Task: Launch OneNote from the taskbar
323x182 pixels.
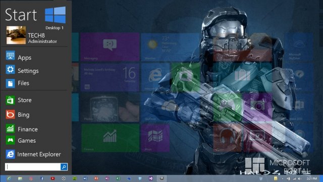Action: pyautogui.click(x=107, y=178)
